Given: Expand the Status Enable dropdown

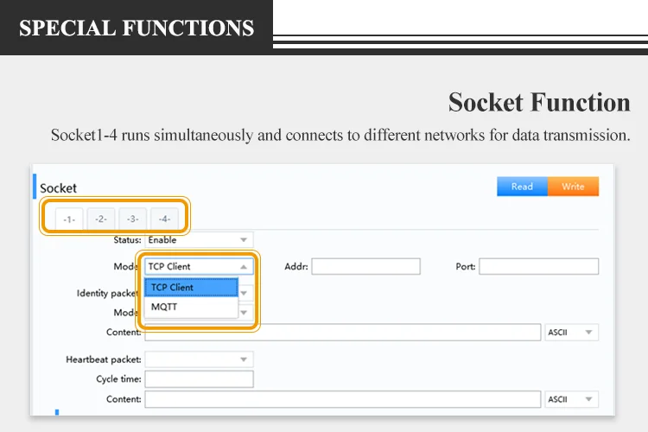Looking at the screenshot, I should (x=244, y=239).
